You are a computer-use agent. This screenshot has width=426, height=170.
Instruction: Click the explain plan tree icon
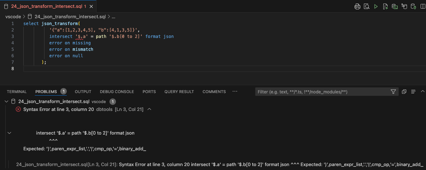(x=404, y=6)
